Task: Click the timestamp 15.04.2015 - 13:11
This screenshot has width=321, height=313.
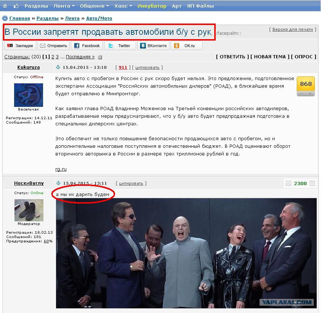Action: 85,183
